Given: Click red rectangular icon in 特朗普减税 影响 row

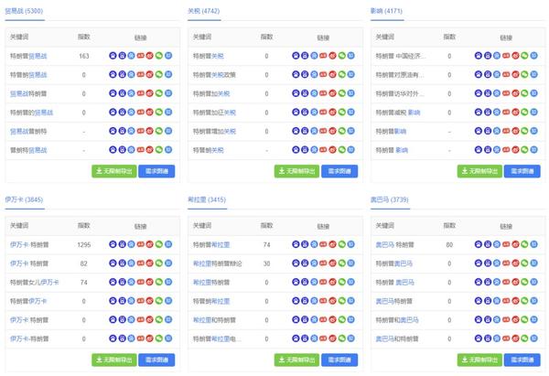Looking at the screenshot, I should coord(506,112).
